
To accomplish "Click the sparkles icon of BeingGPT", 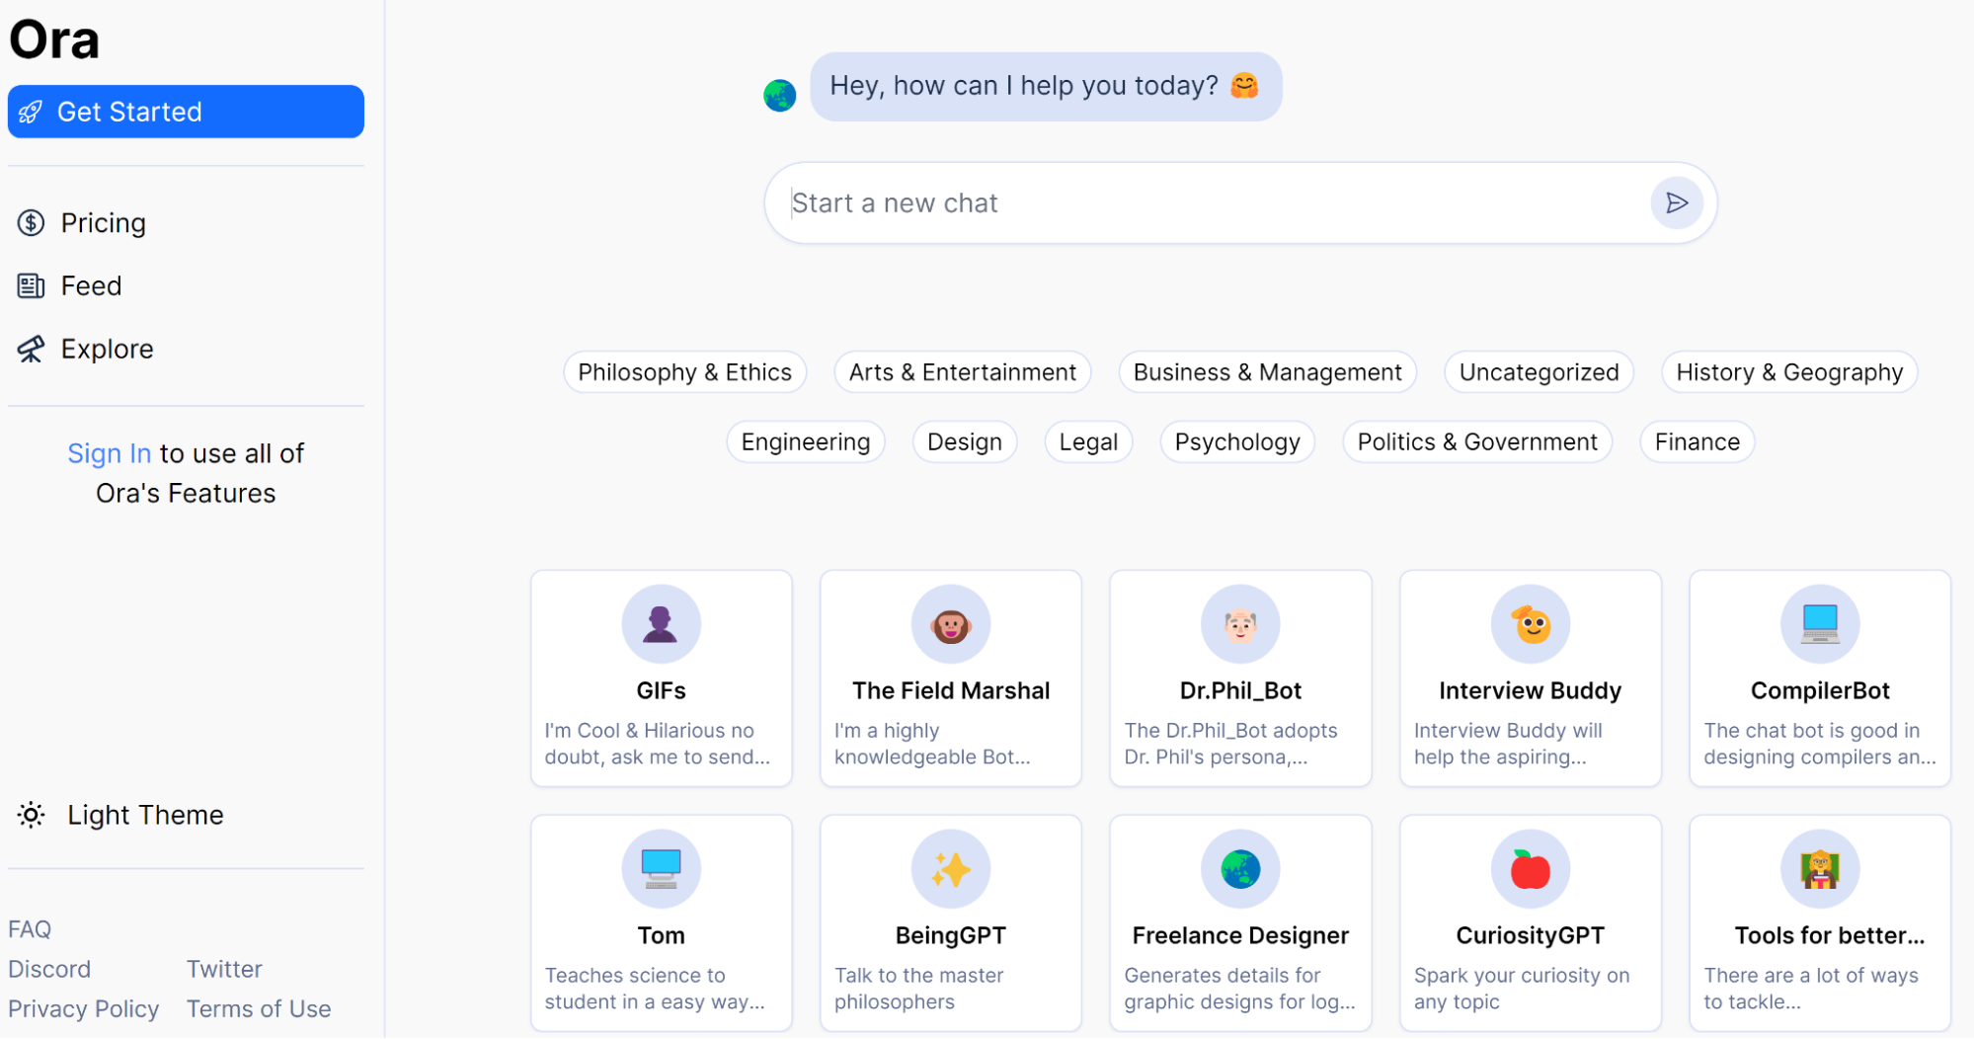I will [950, 869].
